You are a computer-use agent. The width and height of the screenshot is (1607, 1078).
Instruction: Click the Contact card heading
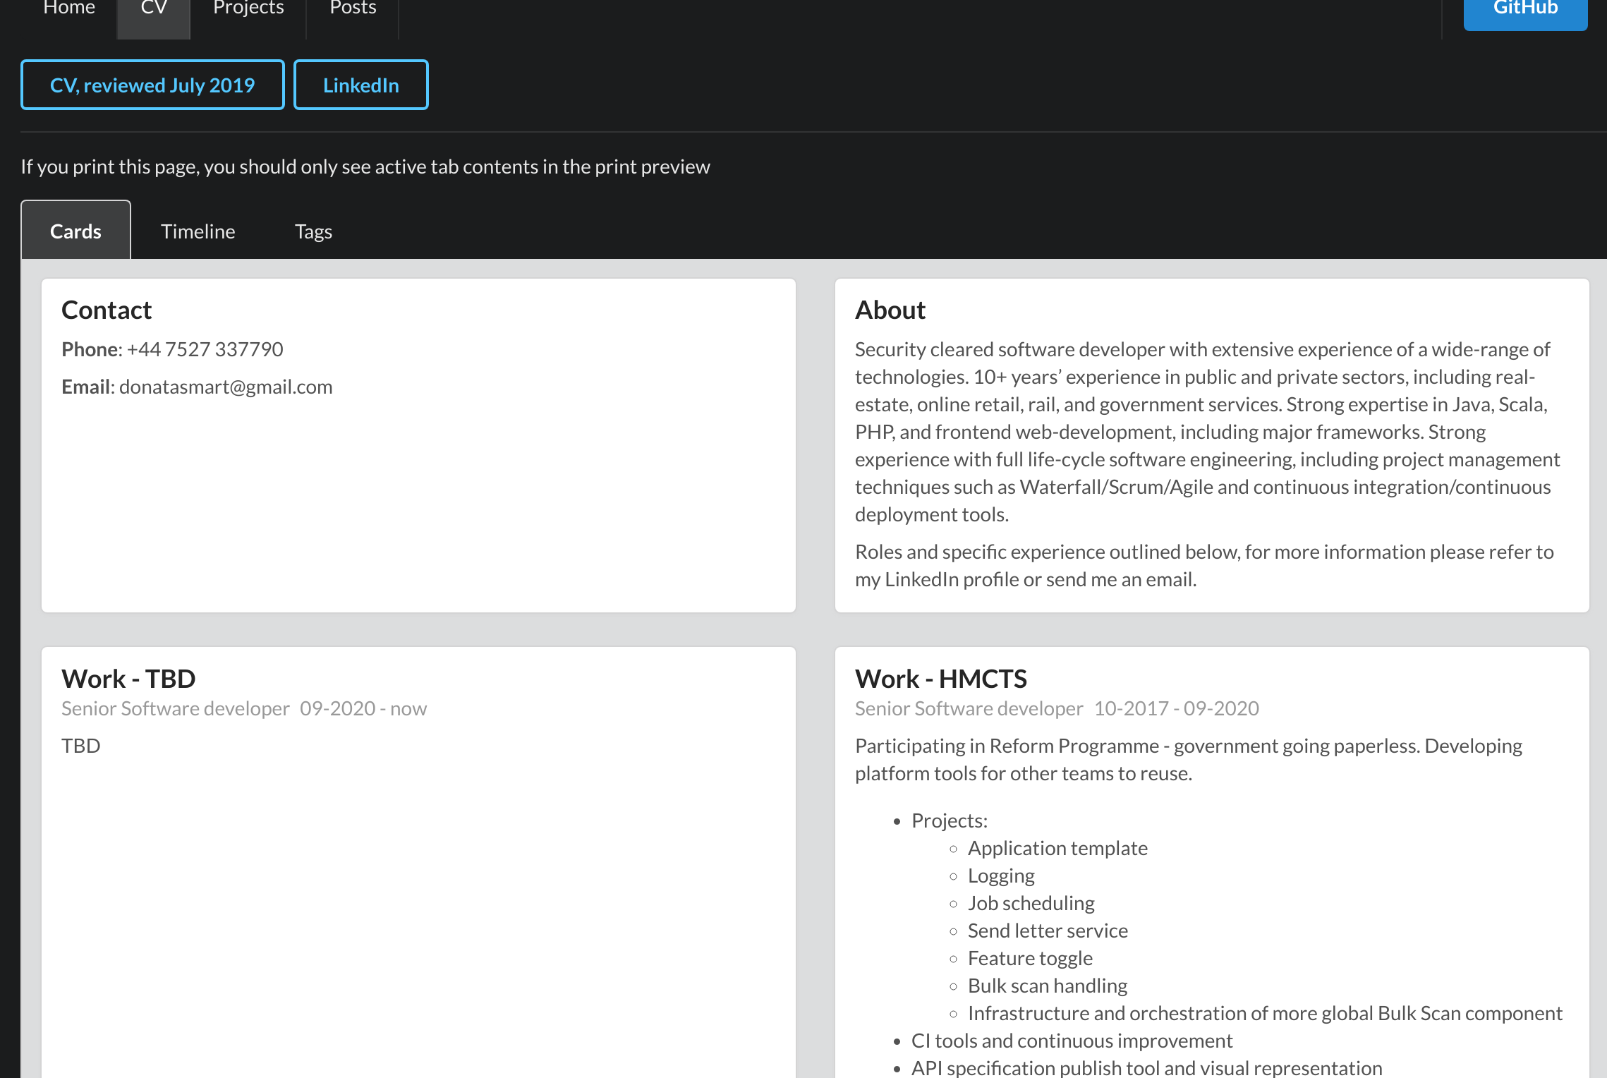[x=107, y=310]
